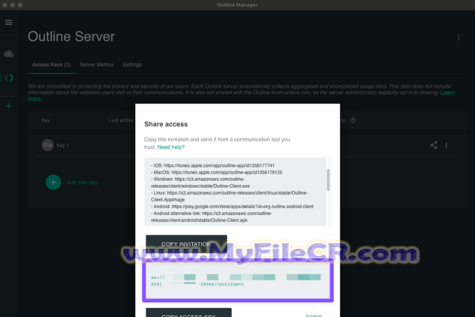Open the Need help? link in dialog
Viewport: 475px width, 317px height.
[x=171, y=147]
